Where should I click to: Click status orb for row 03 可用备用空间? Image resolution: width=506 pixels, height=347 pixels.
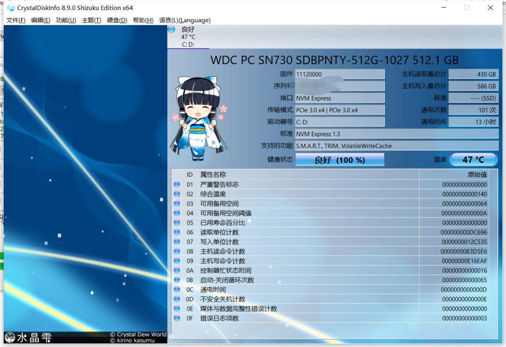tap(177, 204)
